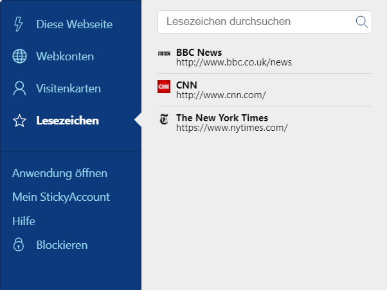The height and width of the screenshot is (290, 387).
Task: Open the BBC News bookmark title
Action: point(199,53)
